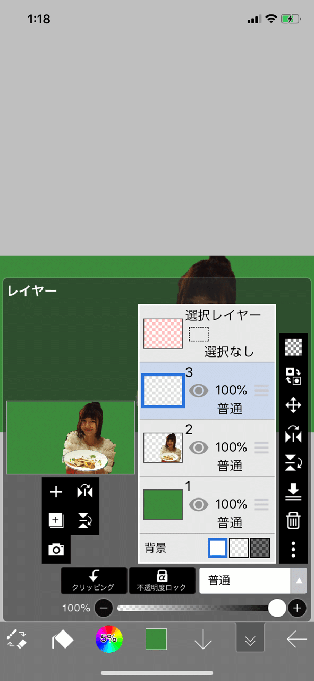Toggle visibility of layer 2

[x=199, y=447]
